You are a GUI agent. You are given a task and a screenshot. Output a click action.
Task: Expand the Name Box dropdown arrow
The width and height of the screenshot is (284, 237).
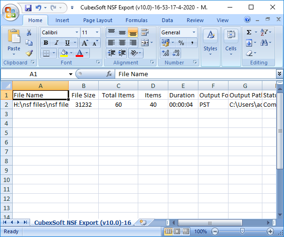click(x=71, y=74)
